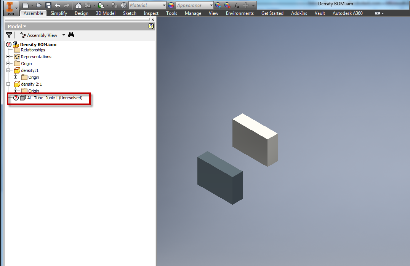Save the assembly with the floppy icon

tap(48, 5)
